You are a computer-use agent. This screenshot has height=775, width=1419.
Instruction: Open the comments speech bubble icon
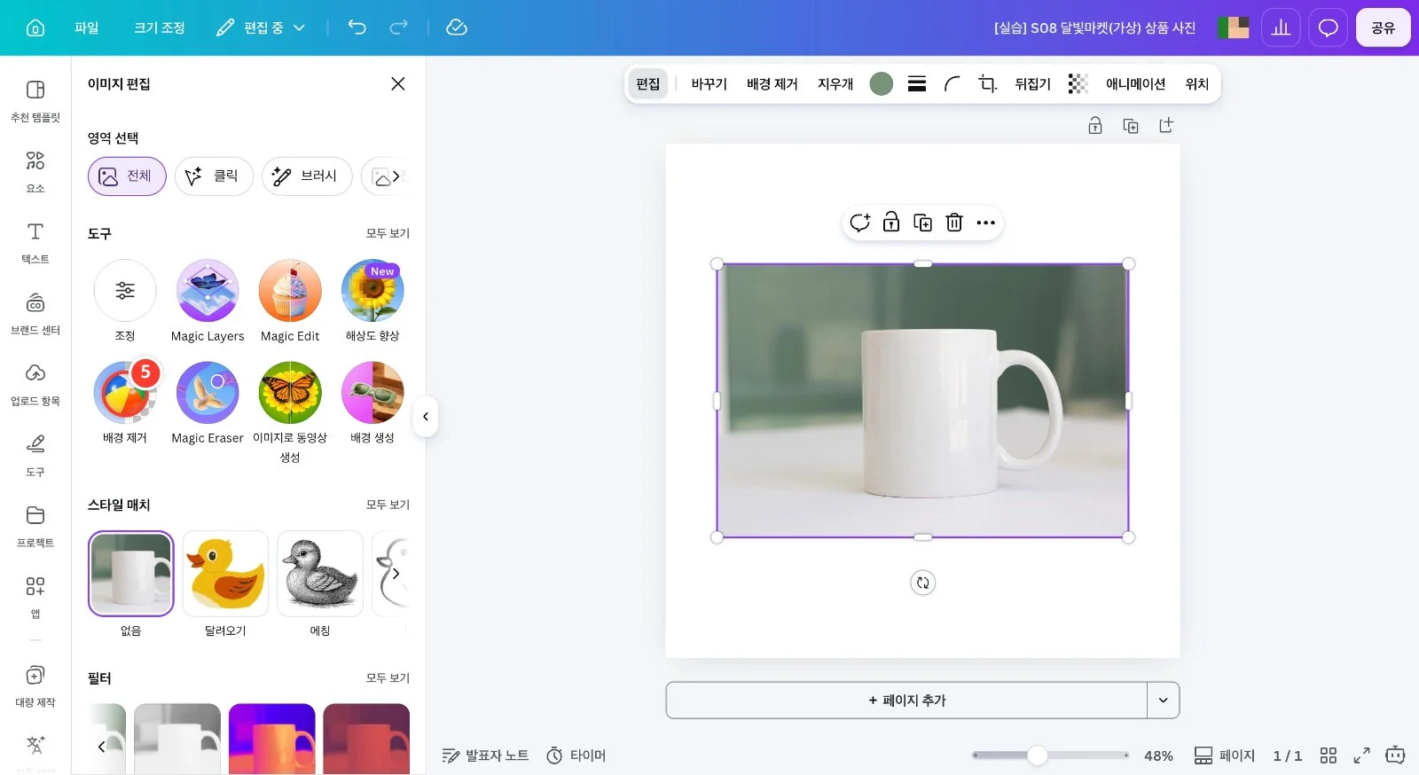pos(1328,27)
